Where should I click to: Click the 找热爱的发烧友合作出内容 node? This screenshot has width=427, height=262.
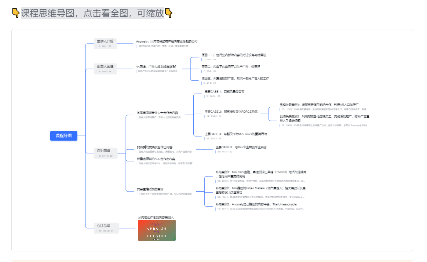point(154,147)
